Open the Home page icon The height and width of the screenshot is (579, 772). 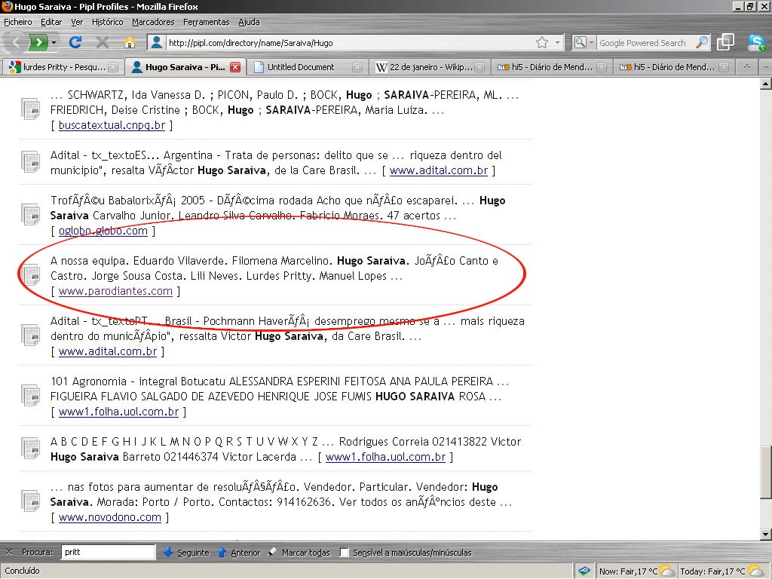click(129, 43)
